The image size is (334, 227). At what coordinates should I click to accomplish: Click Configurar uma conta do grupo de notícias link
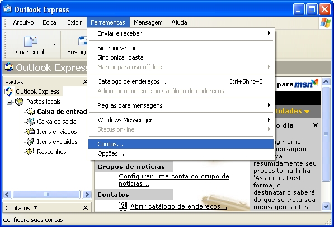coord(174,180)
